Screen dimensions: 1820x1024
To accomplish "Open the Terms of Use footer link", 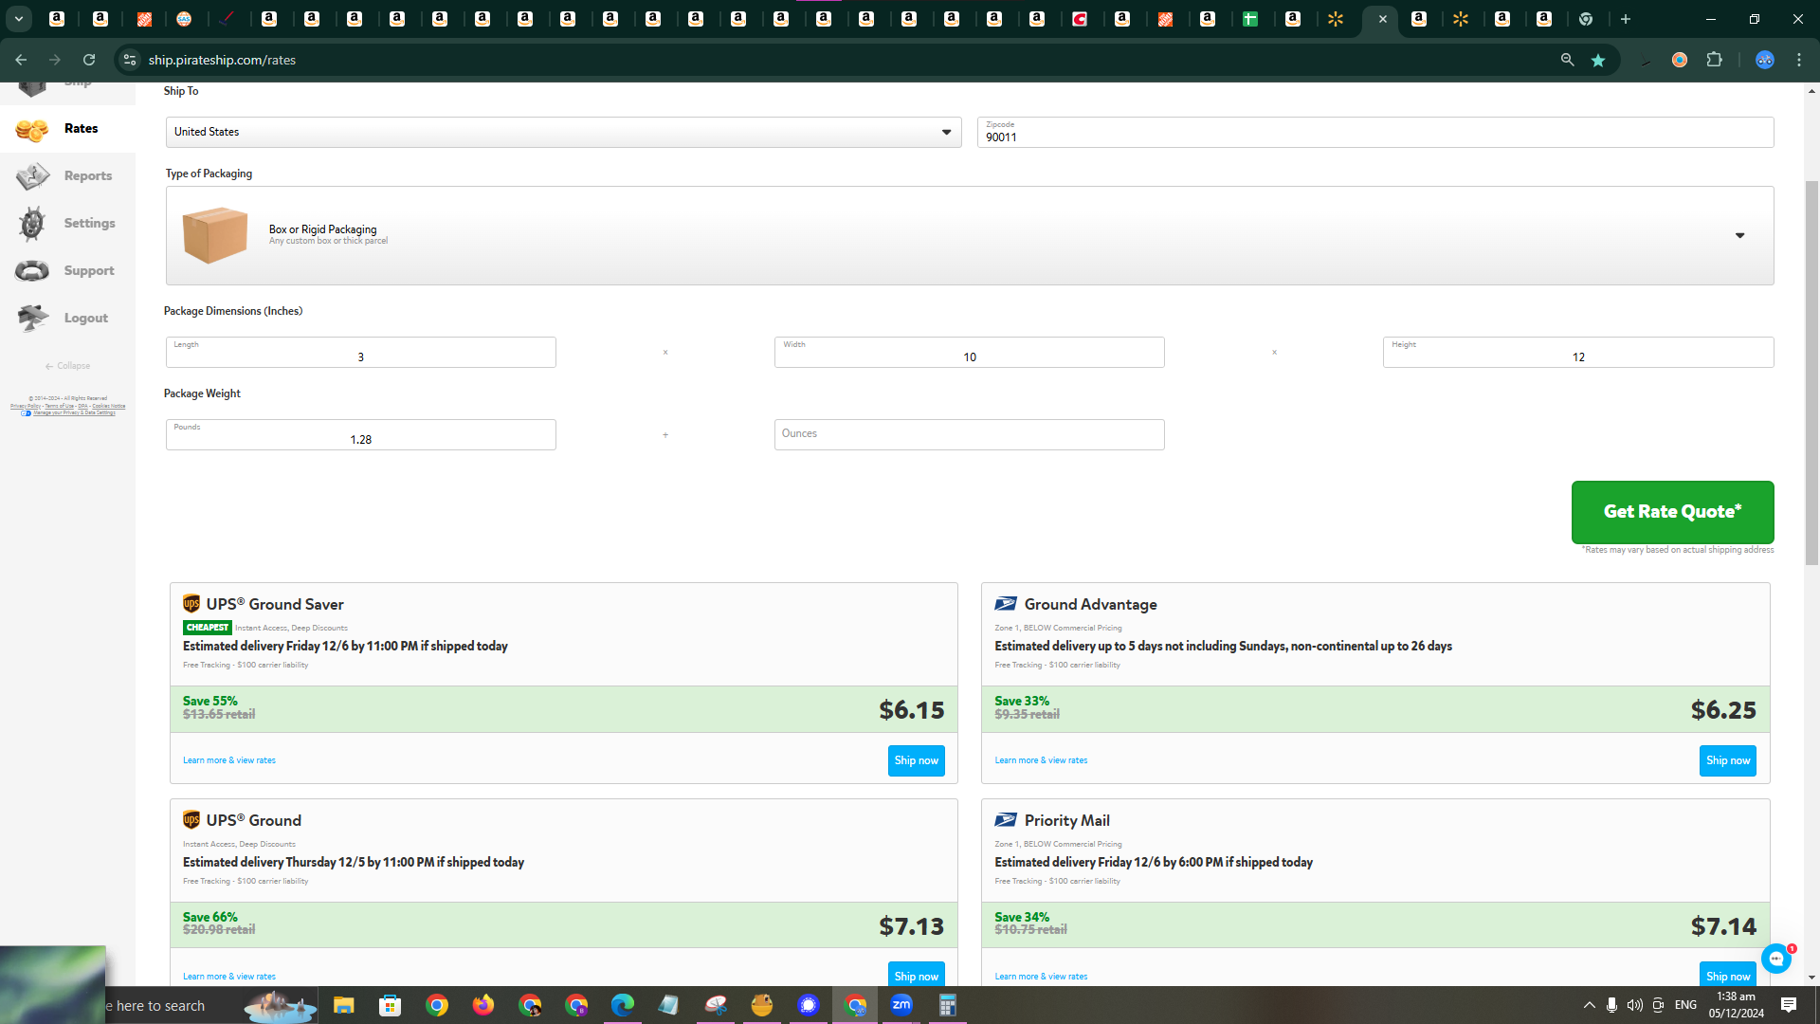I will point(59,406).
